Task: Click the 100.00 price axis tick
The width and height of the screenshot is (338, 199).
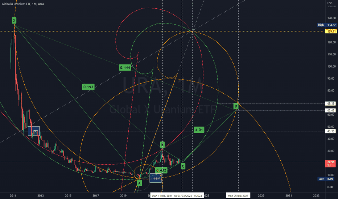Action: tap(331, 67)
